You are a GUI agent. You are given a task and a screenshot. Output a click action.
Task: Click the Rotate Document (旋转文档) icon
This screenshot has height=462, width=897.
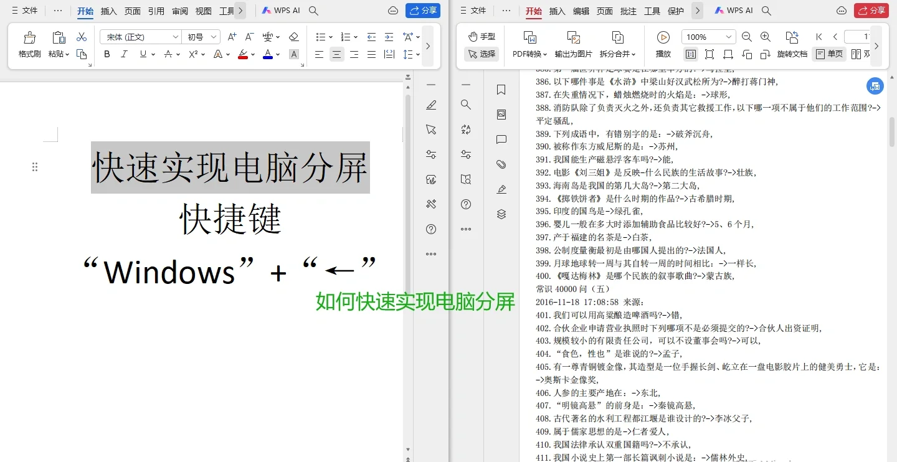click(x=792, y=37)
